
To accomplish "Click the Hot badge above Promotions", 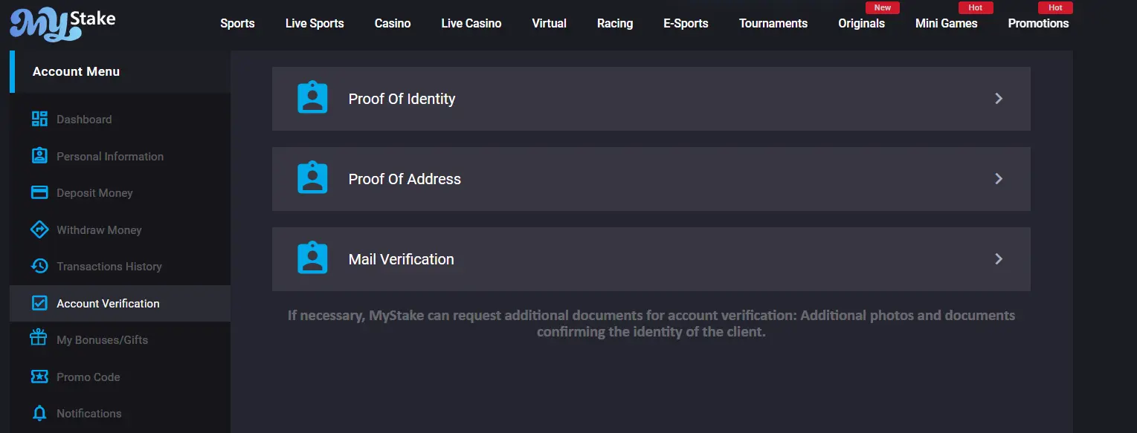I will [x=1055, y=7].
